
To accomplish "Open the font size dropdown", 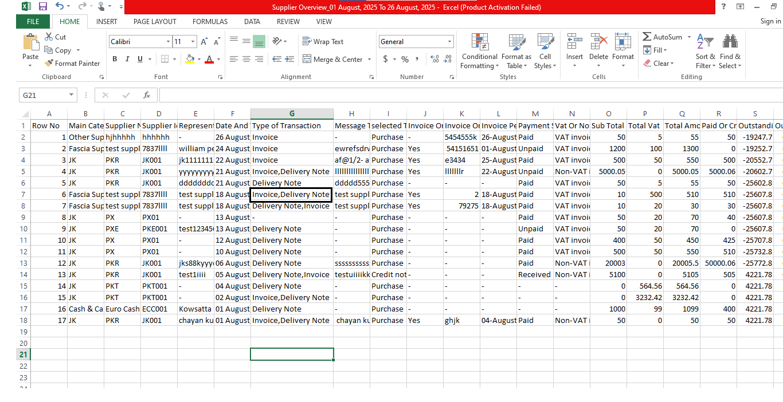I will coord(193,42).
